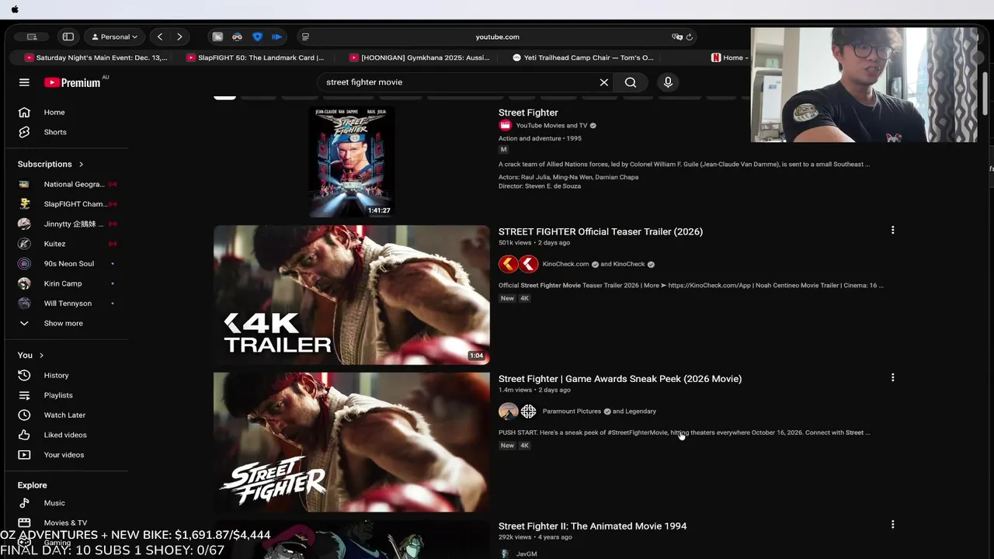Screen dimensions: 994x559
Task: Open more options for Game Awards Sneak Peek
Action: 892,377
